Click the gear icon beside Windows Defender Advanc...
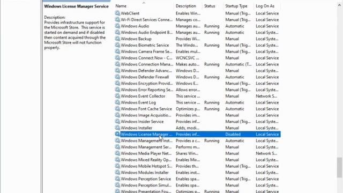 click(x=117, y=70)
